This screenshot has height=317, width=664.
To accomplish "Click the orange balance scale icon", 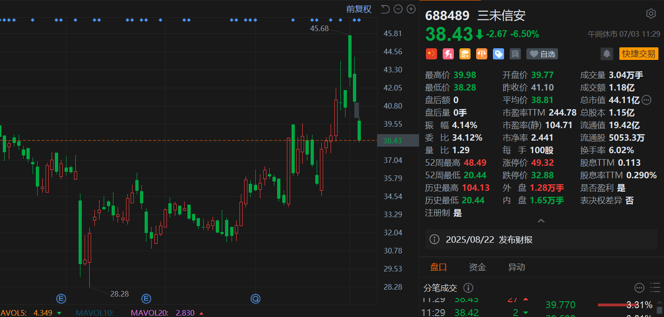I will [482, 54].
